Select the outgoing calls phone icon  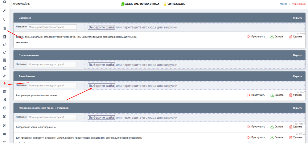tap(5, 52)
